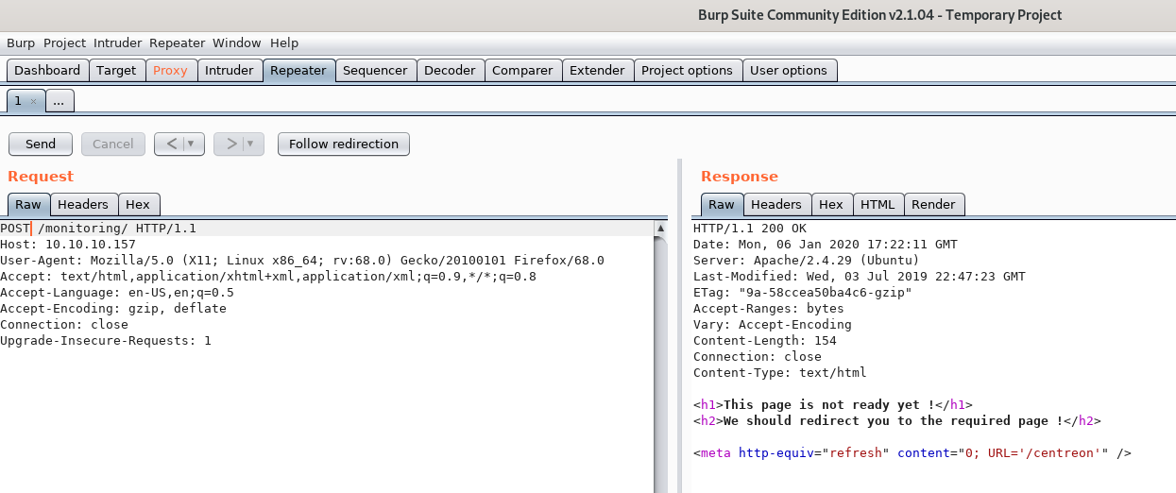Click the Follow redirection button
Screen dimensions: 1176x493
coord(344,144)
